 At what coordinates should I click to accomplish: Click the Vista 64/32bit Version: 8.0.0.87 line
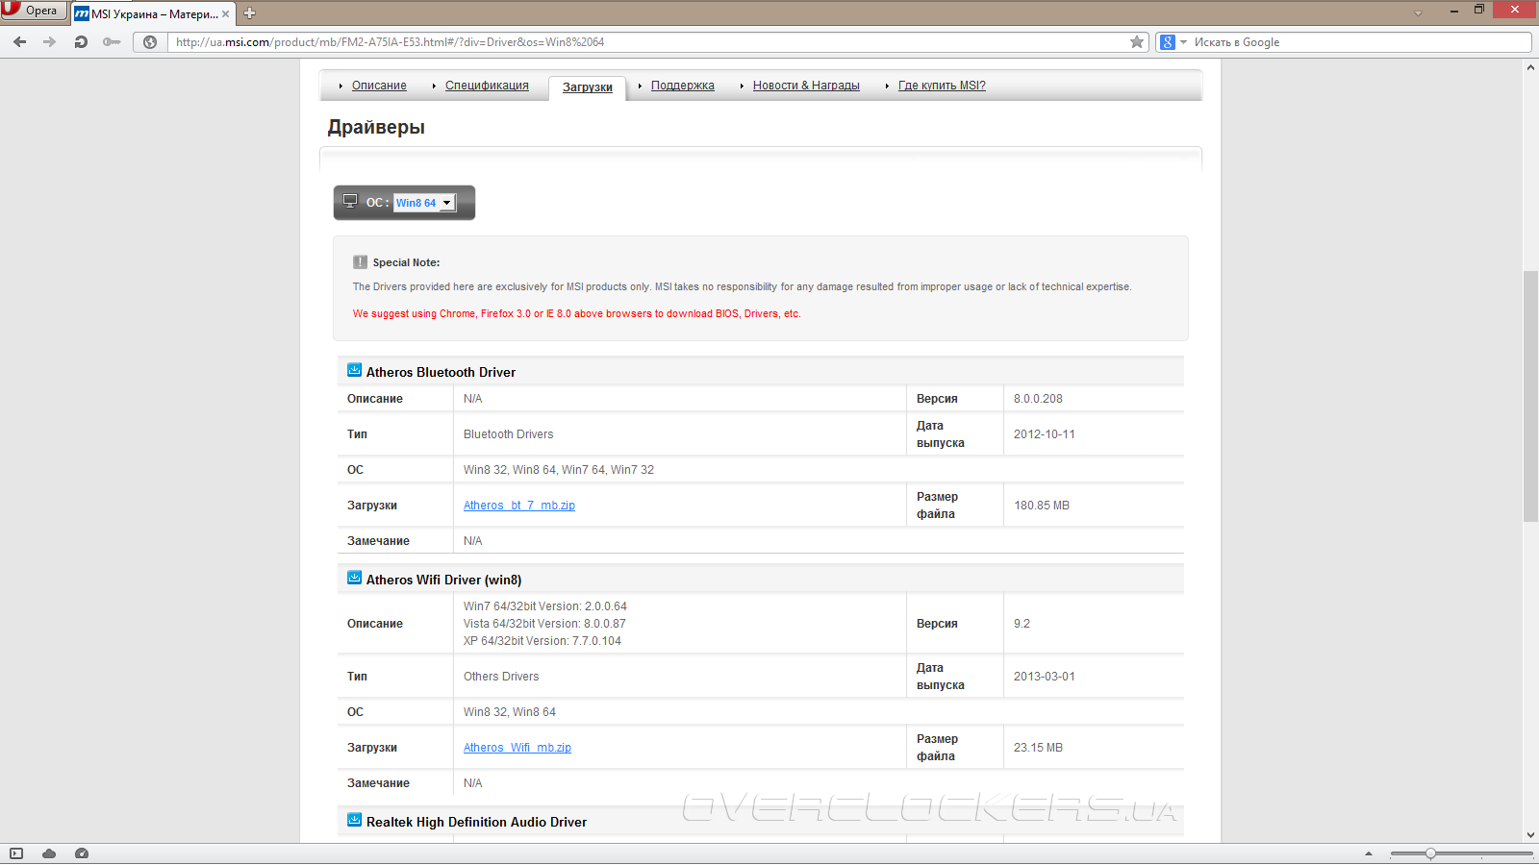tap(544, 624)
